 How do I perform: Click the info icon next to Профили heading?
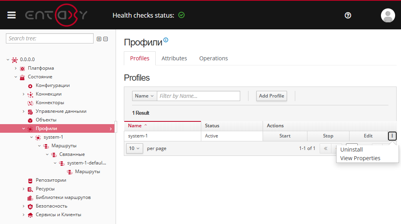(x=166, y=40)
